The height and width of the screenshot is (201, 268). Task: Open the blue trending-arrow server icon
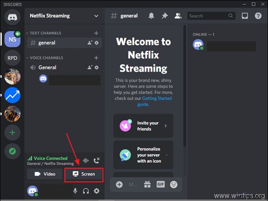point(12,95)
